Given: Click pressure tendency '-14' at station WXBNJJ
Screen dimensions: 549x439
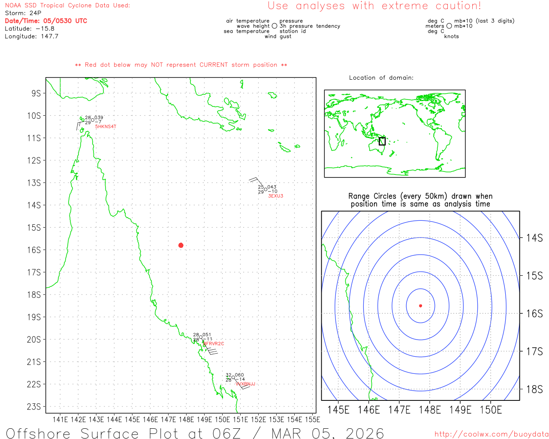Looking at the screenshot, I should point(241,379).
